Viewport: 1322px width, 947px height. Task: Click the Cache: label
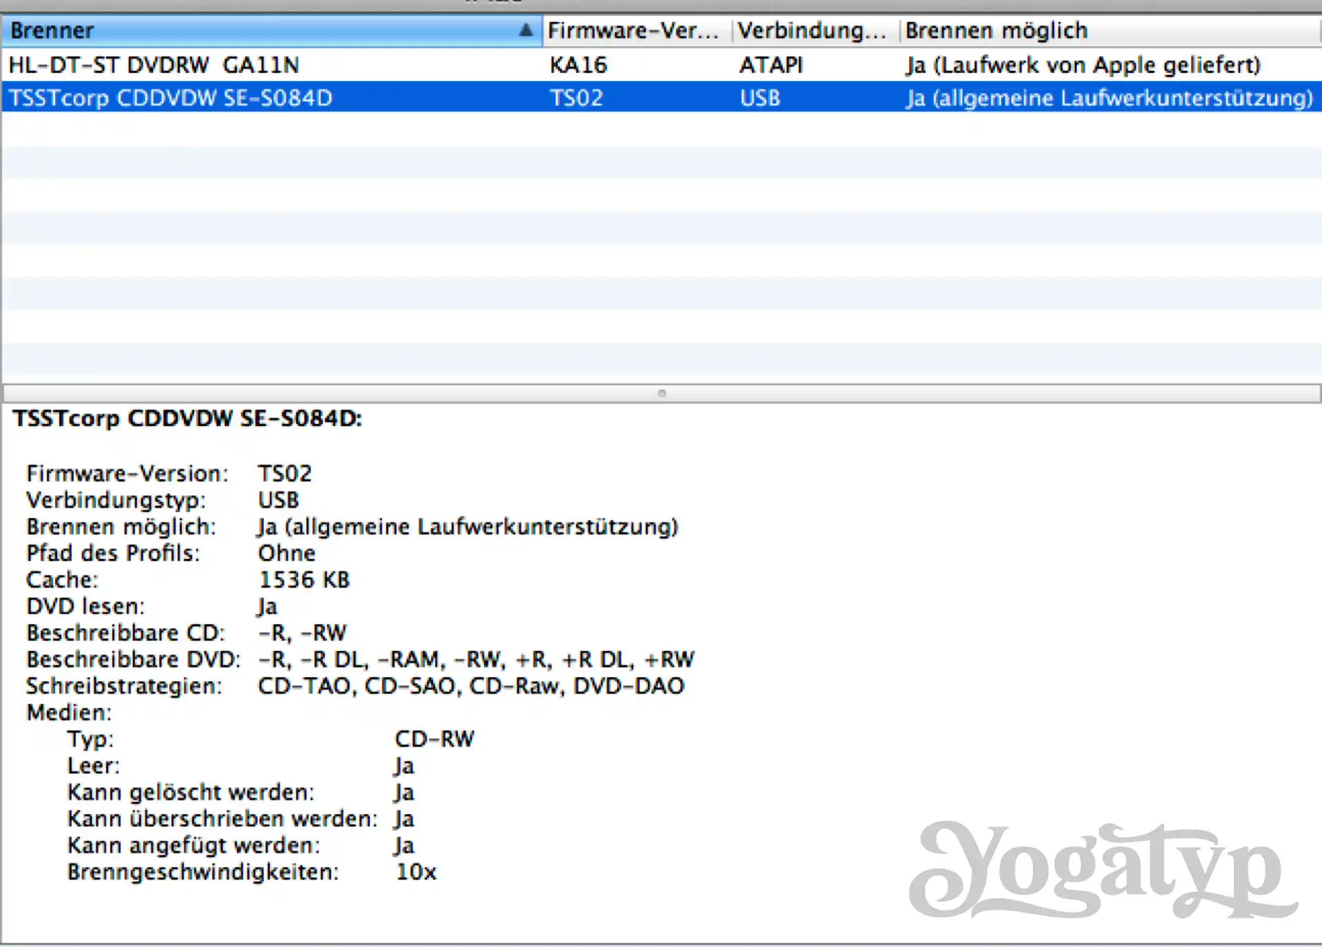point(62,580)
